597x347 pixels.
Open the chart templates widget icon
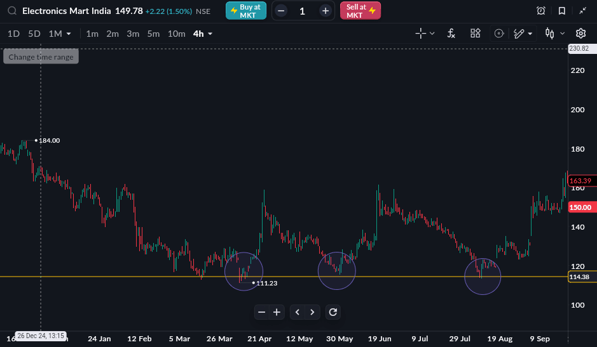(x=475, y=34)
